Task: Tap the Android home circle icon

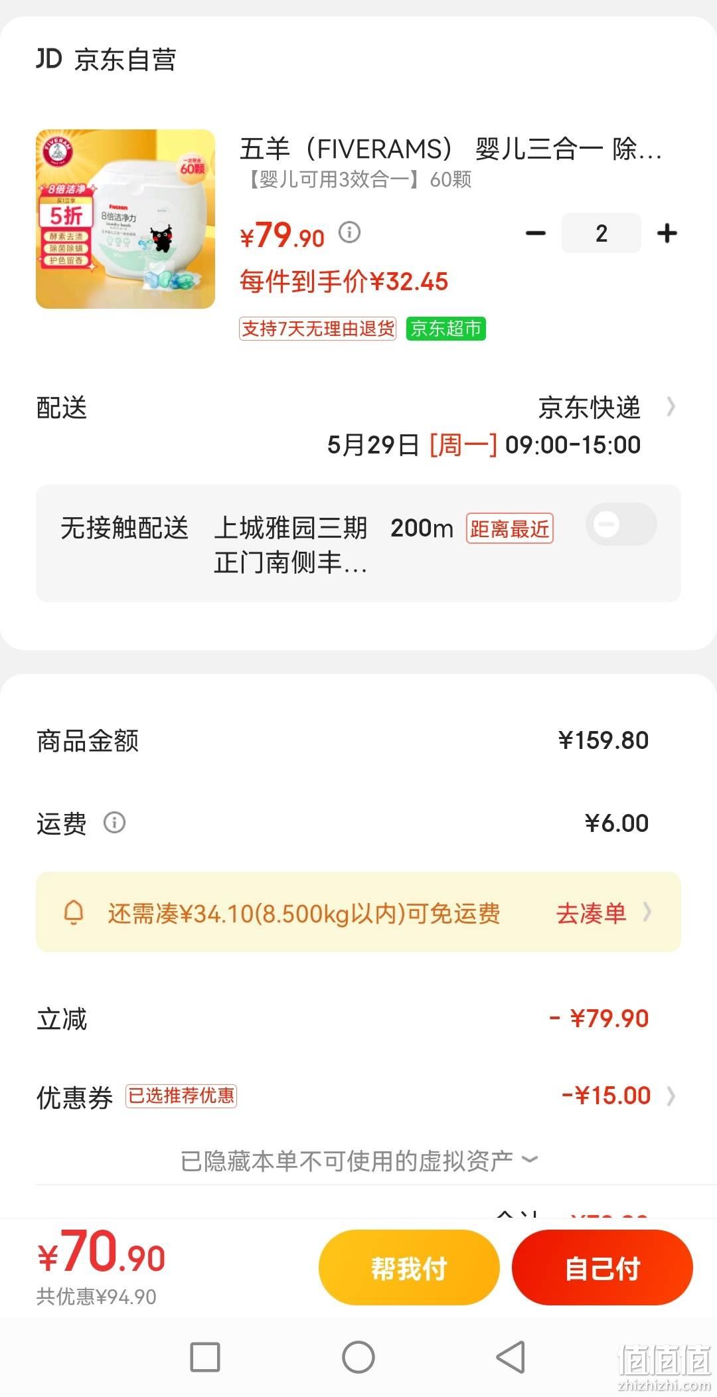Action: [358, 1356]
